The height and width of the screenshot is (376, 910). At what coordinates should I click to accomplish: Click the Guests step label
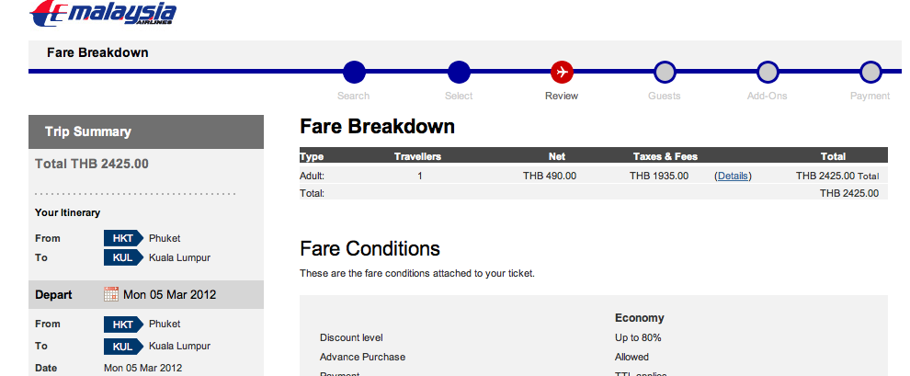pos(665,96)
